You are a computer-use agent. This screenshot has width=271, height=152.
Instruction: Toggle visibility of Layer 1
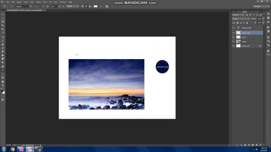point(233,37)
